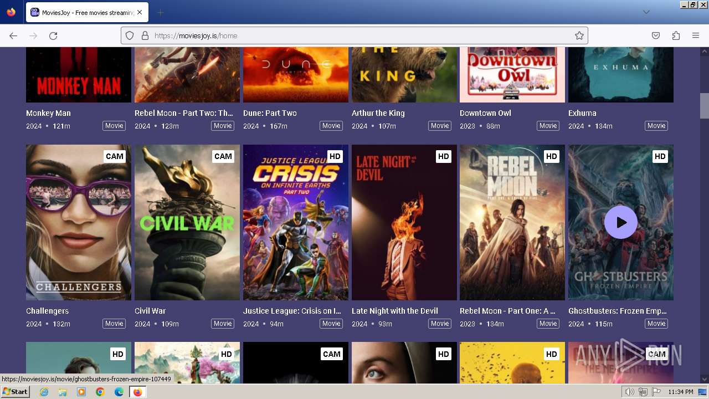
Task: Click the CAM badge on Challengers
Action: coord(115,156)
